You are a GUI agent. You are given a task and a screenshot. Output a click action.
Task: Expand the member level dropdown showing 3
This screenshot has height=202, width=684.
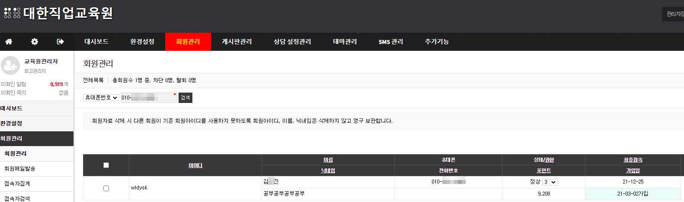click(x=550, y=182)
